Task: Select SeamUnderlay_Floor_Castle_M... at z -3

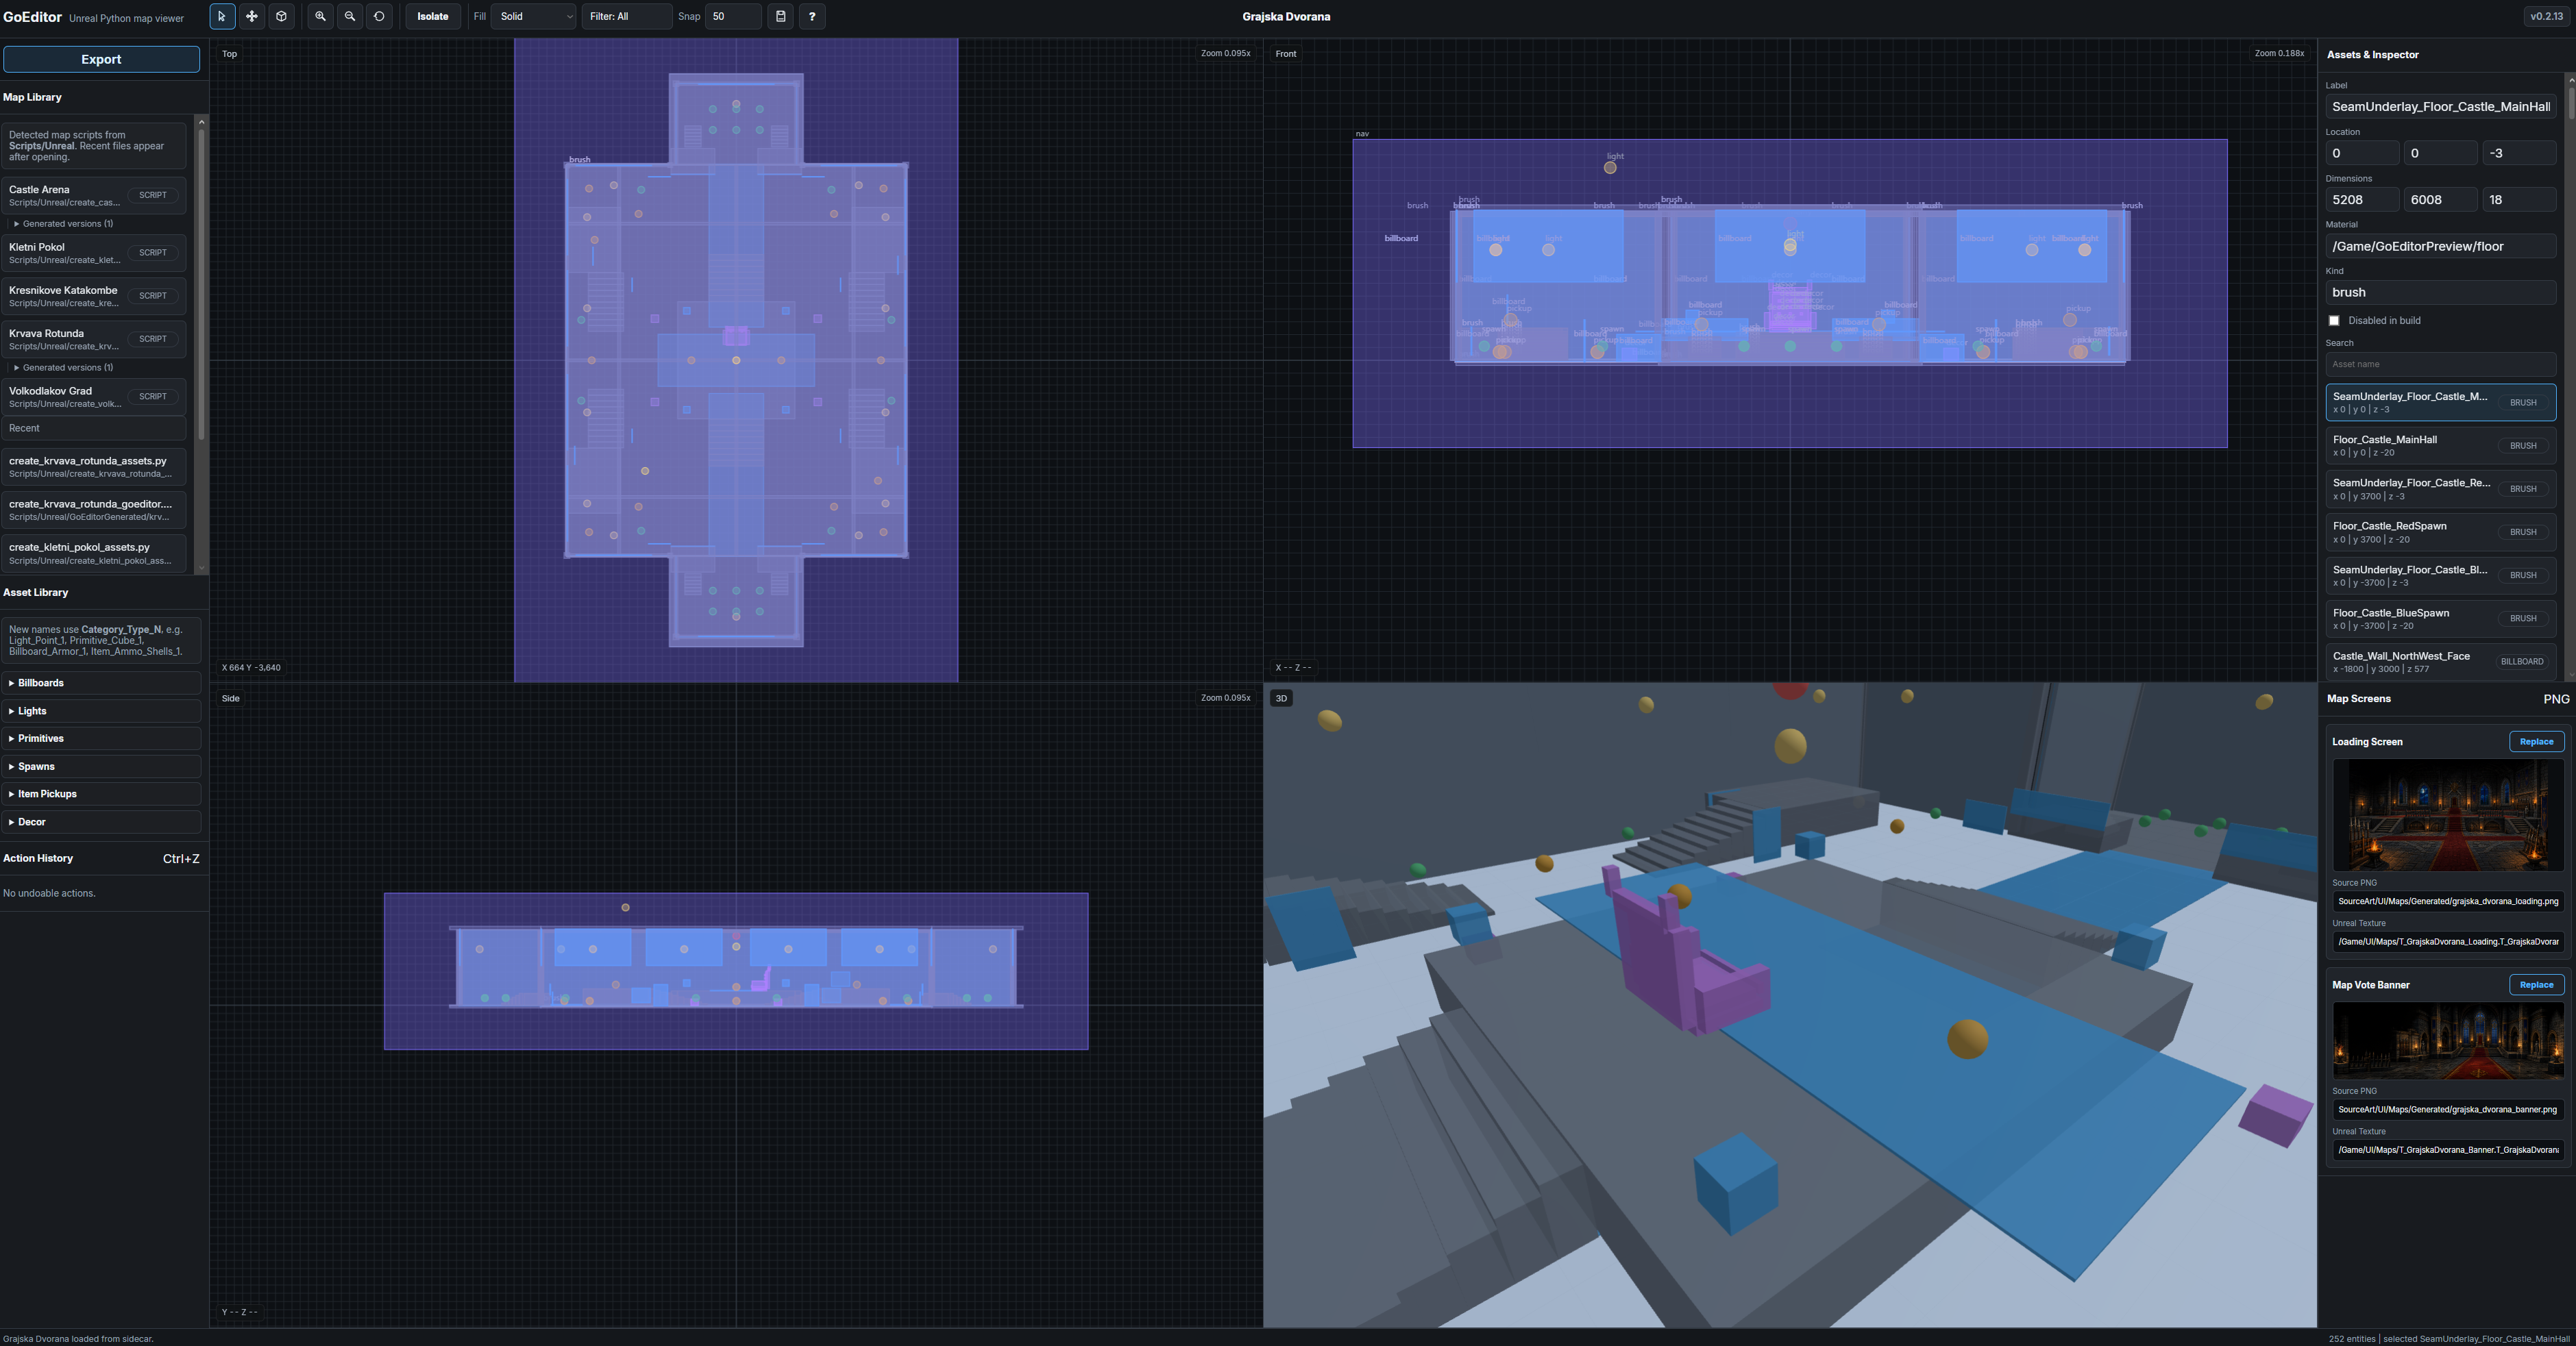Action: (x=2440, y=403)
